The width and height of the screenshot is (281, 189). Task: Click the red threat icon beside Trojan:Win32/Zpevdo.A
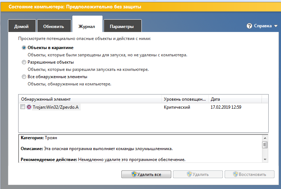click(x=29, y=107)
